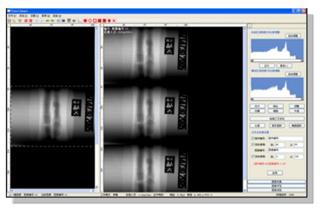The image size is (322, 214).
Task: Expand the middle collapsible bar at panel bottom
Action: [276, 186]
